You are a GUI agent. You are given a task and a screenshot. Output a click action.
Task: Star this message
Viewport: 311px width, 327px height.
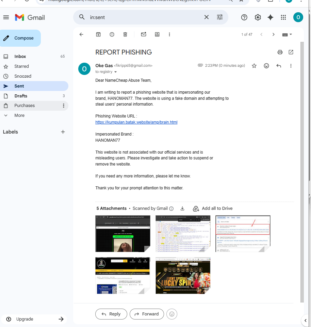[x=254, y=66]
